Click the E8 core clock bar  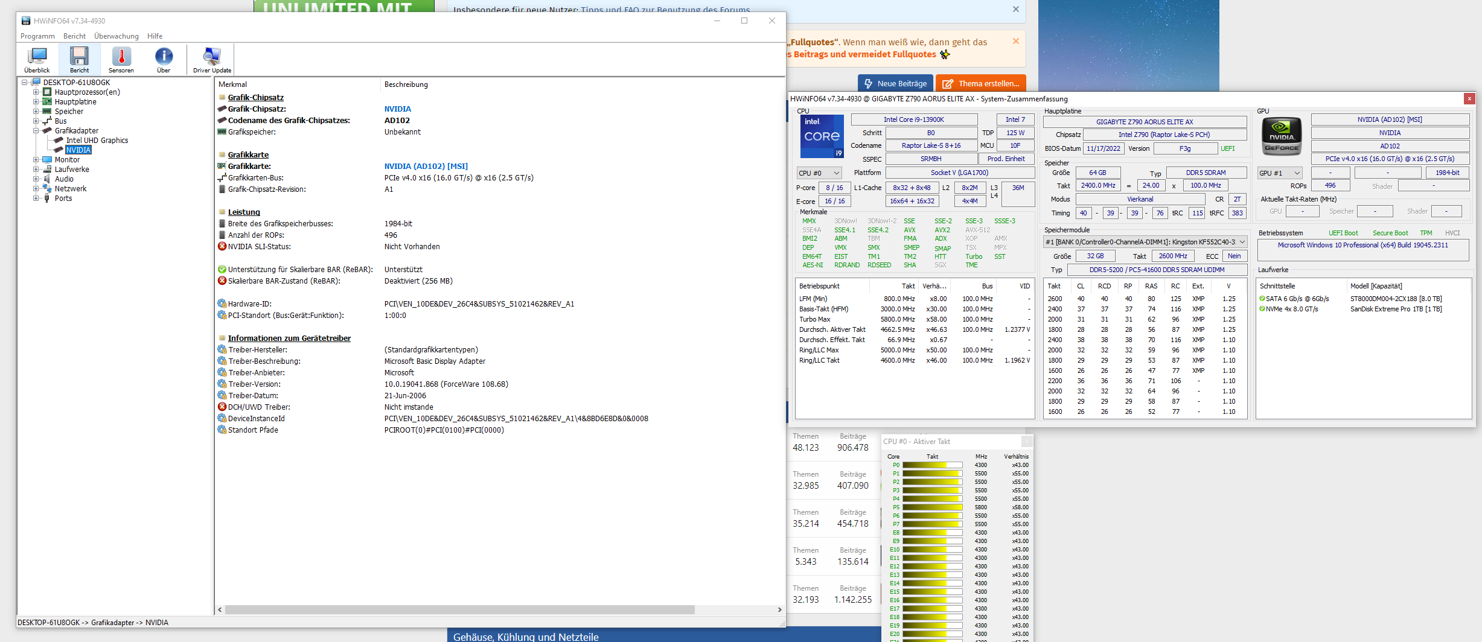click(x=932, y=533)
